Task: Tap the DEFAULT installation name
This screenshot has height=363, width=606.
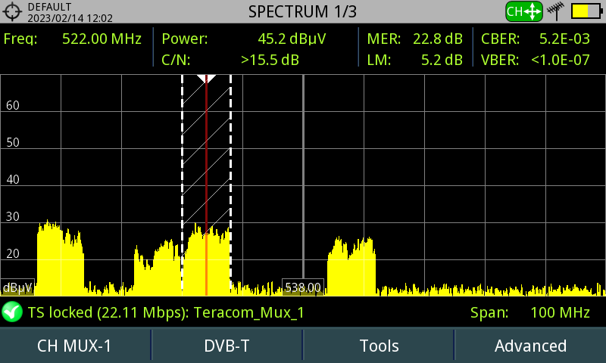Action: click(x=49, y=7)
